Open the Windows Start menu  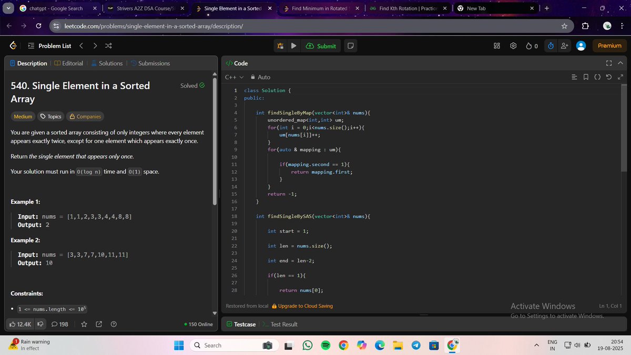click(179, 345)
